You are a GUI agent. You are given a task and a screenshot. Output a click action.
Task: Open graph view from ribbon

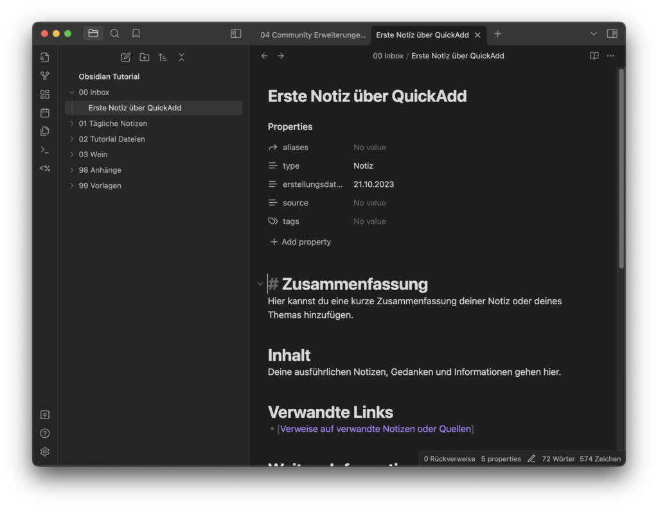pyautogui.click(x=45, y=76)
